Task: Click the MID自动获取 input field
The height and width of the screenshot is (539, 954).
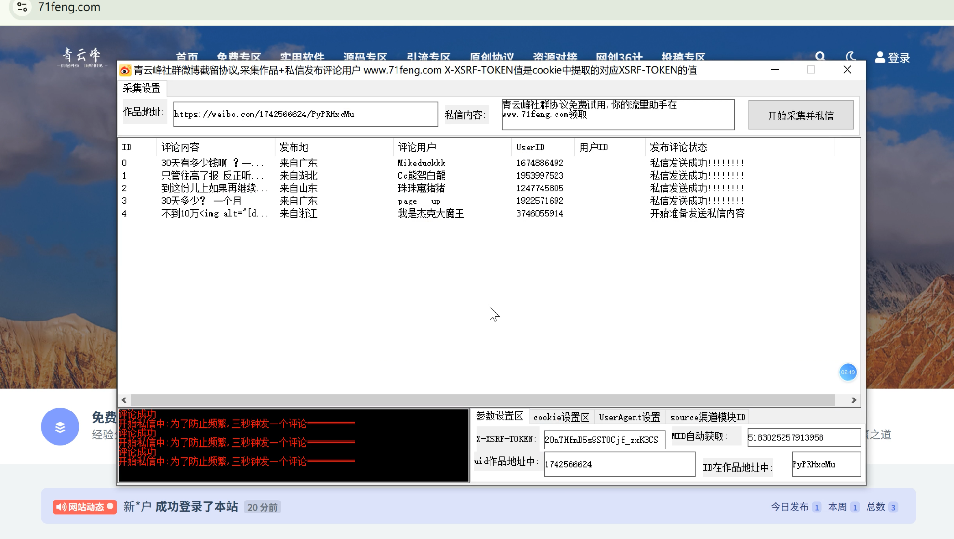Action: click(804, 437)
